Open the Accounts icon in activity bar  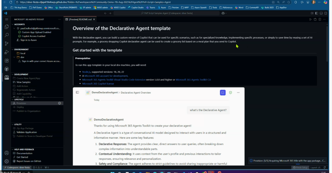6,153
